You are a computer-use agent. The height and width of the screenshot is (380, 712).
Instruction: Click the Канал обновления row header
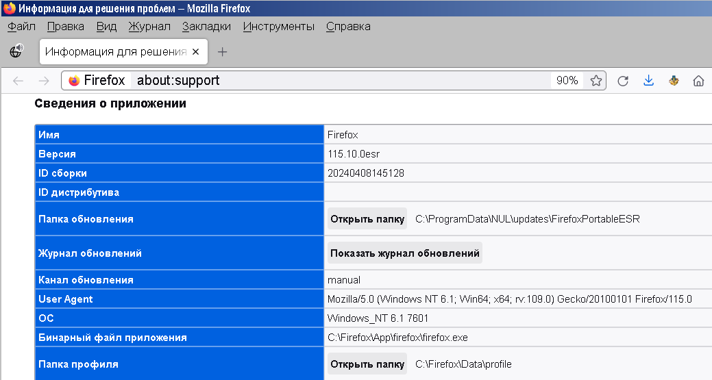pos(180,280)
